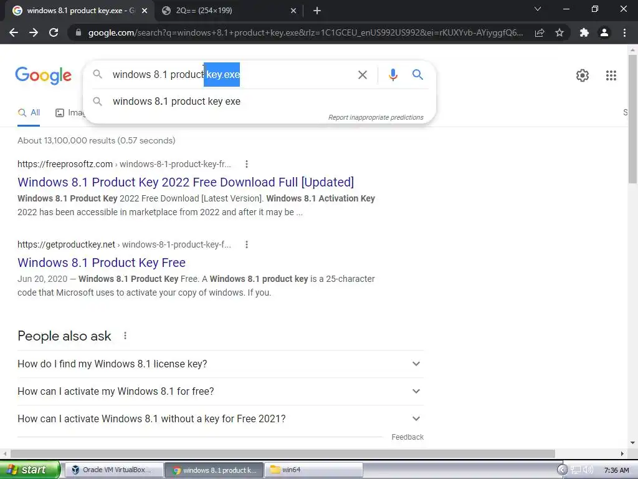The height and width of the screenshot is (479, 638).
Task: Switch to the Images search tab
Action: 70,113
